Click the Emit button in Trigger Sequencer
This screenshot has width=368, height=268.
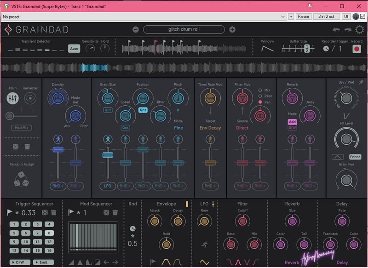click(43, 262)
